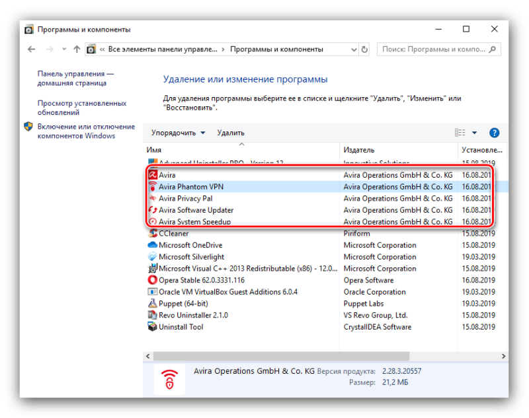This screenshot has width=529, height=418.
Task: Click the large Phantom VPN details icon
Action: [x=169, y=379]
